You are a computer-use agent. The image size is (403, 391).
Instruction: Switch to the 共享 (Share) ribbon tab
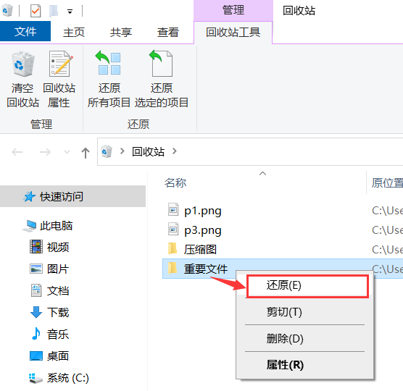121,33
